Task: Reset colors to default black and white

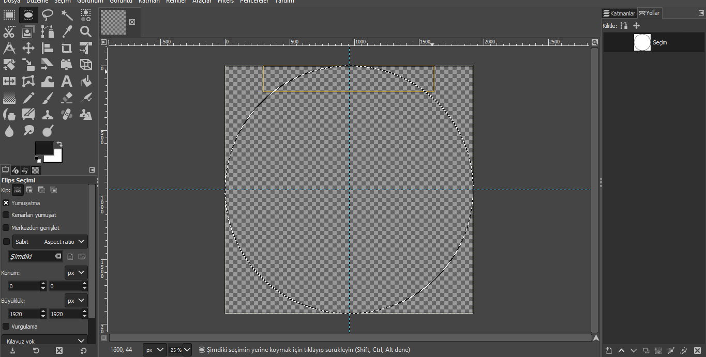Action: tap(38, 160)
